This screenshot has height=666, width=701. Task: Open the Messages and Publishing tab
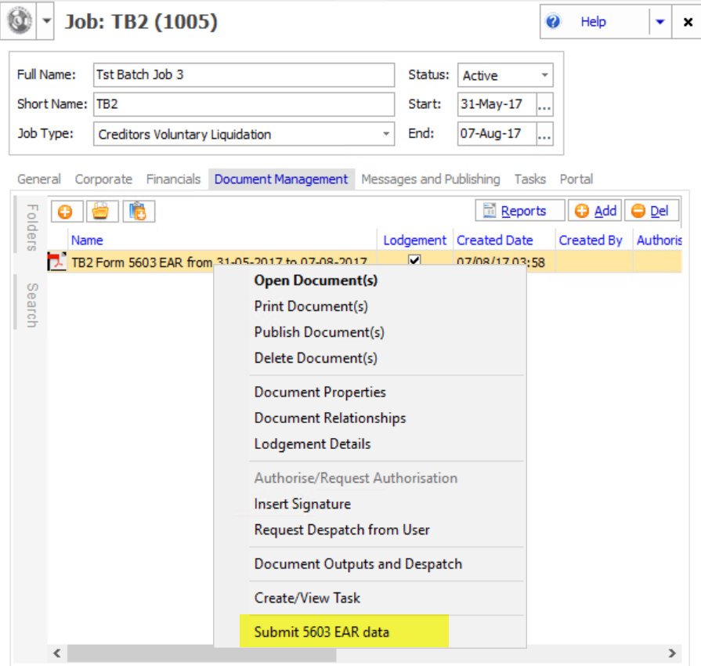click(x=431, y=179)
